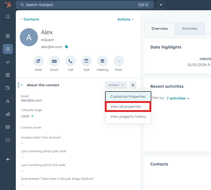
Task: Click the Recent activities heading
Action: click(x=167, y=86)
